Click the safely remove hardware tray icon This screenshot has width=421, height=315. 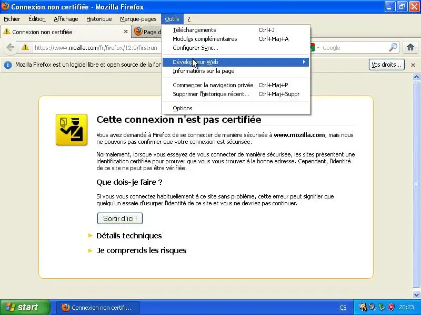pyautogui.click(x=382, y=307)
